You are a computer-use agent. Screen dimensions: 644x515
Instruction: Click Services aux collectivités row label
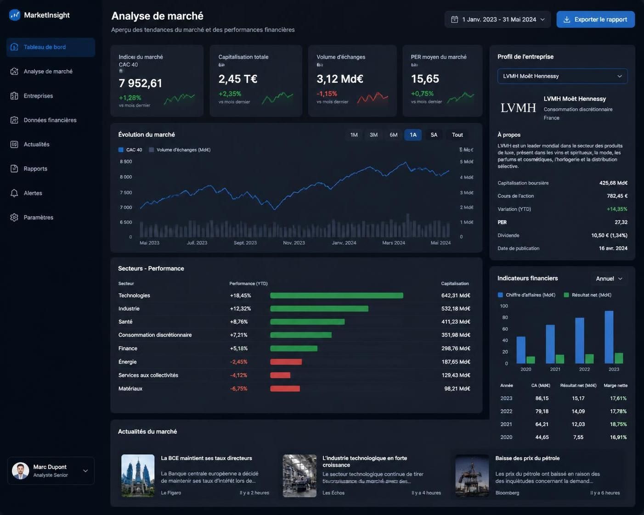(148, 375)
